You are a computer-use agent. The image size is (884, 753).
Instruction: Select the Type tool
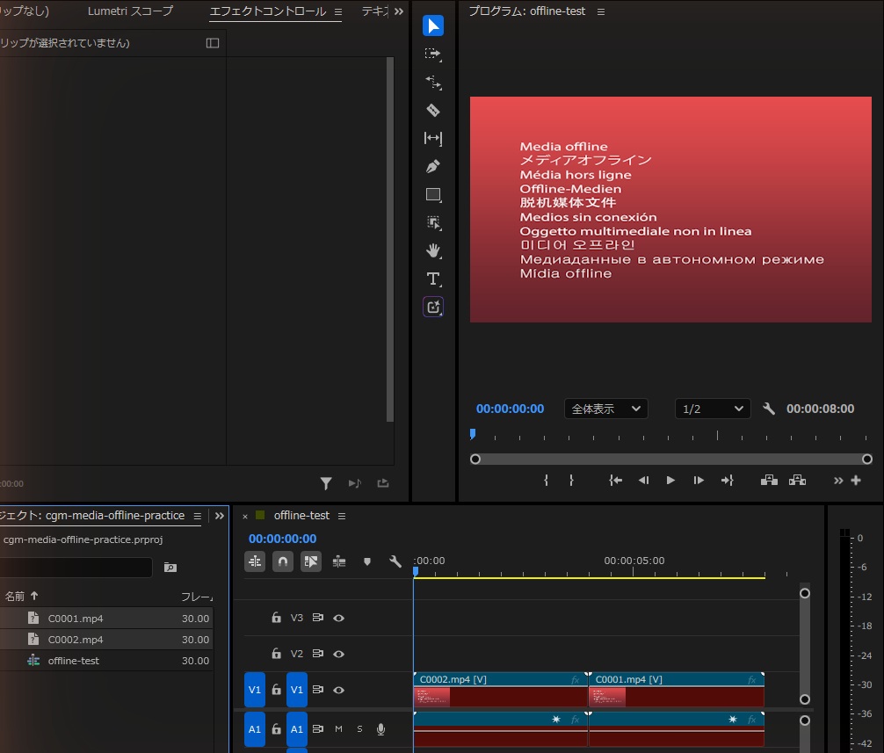433,279
